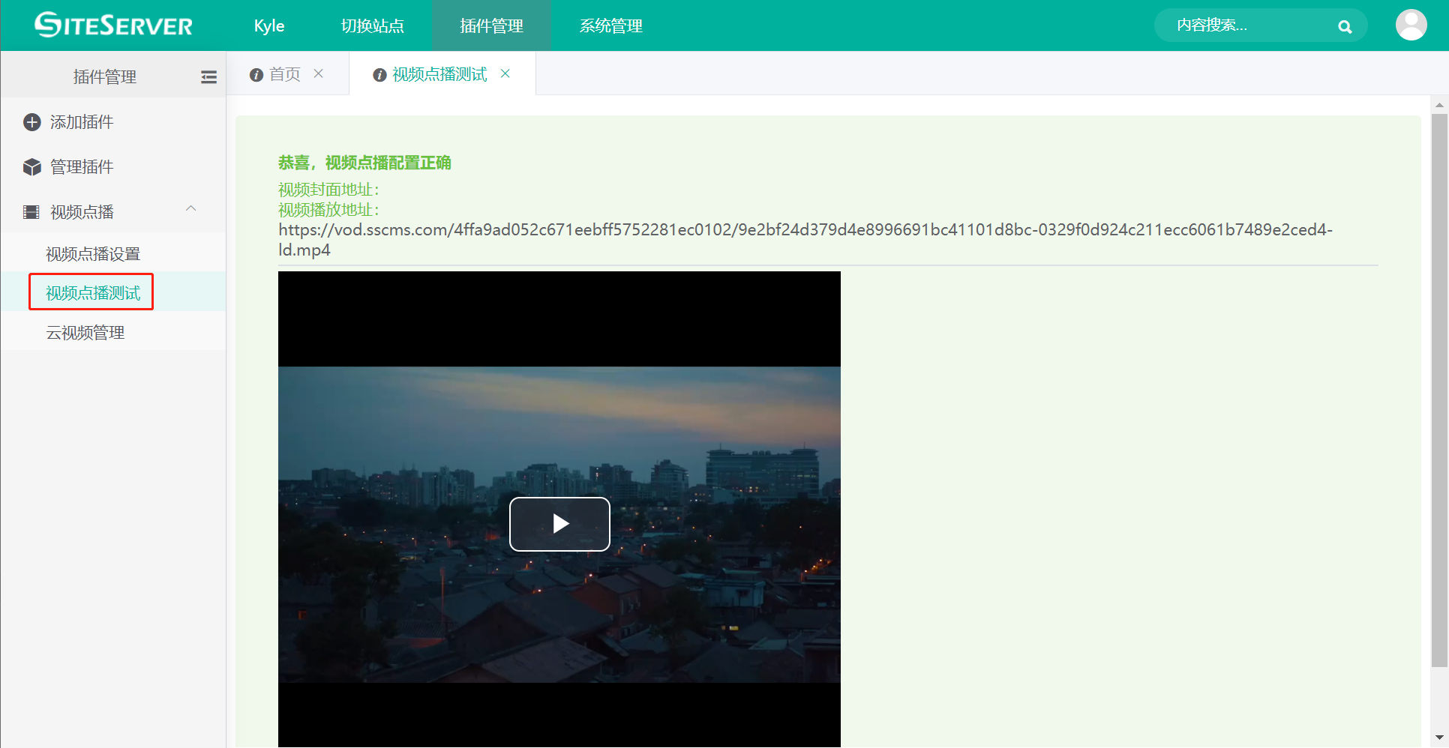Click the search magnifier icon
Viewport: 1449px width, 748px height.
tap(1345, 27)
